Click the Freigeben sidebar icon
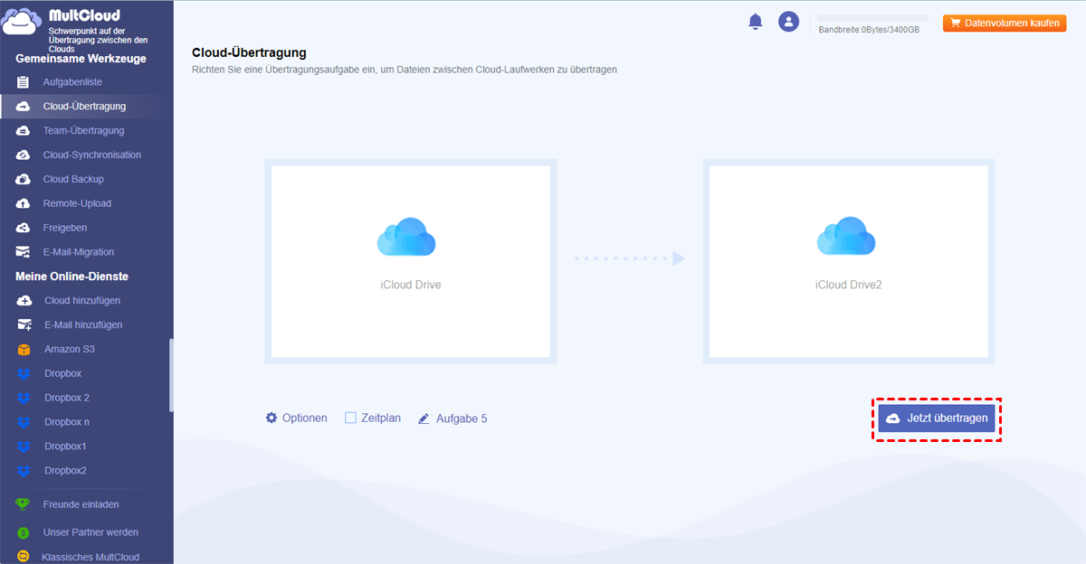The height and width of the screenshot is (564, 1086). [24, 229]
